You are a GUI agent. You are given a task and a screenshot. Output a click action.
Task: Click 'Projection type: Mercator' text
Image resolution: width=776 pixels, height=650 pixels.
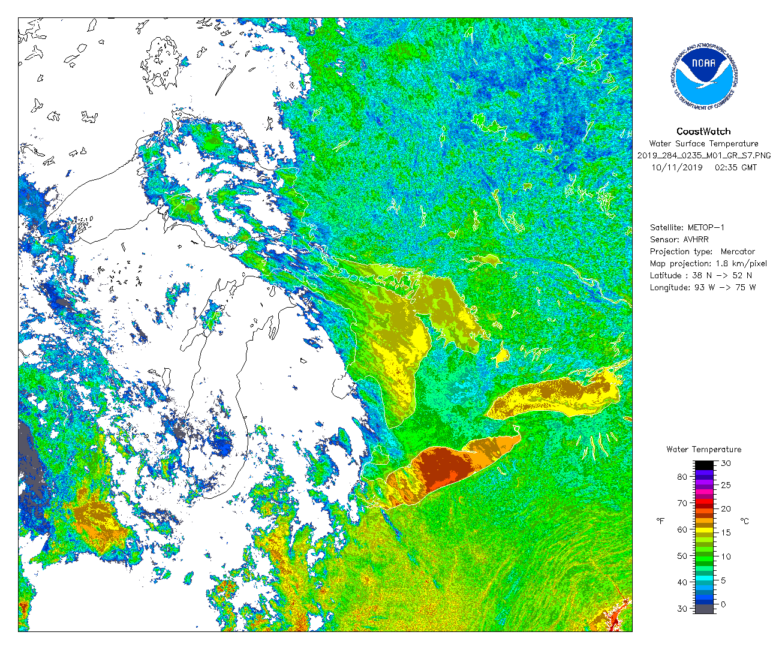tap(702, 252)
